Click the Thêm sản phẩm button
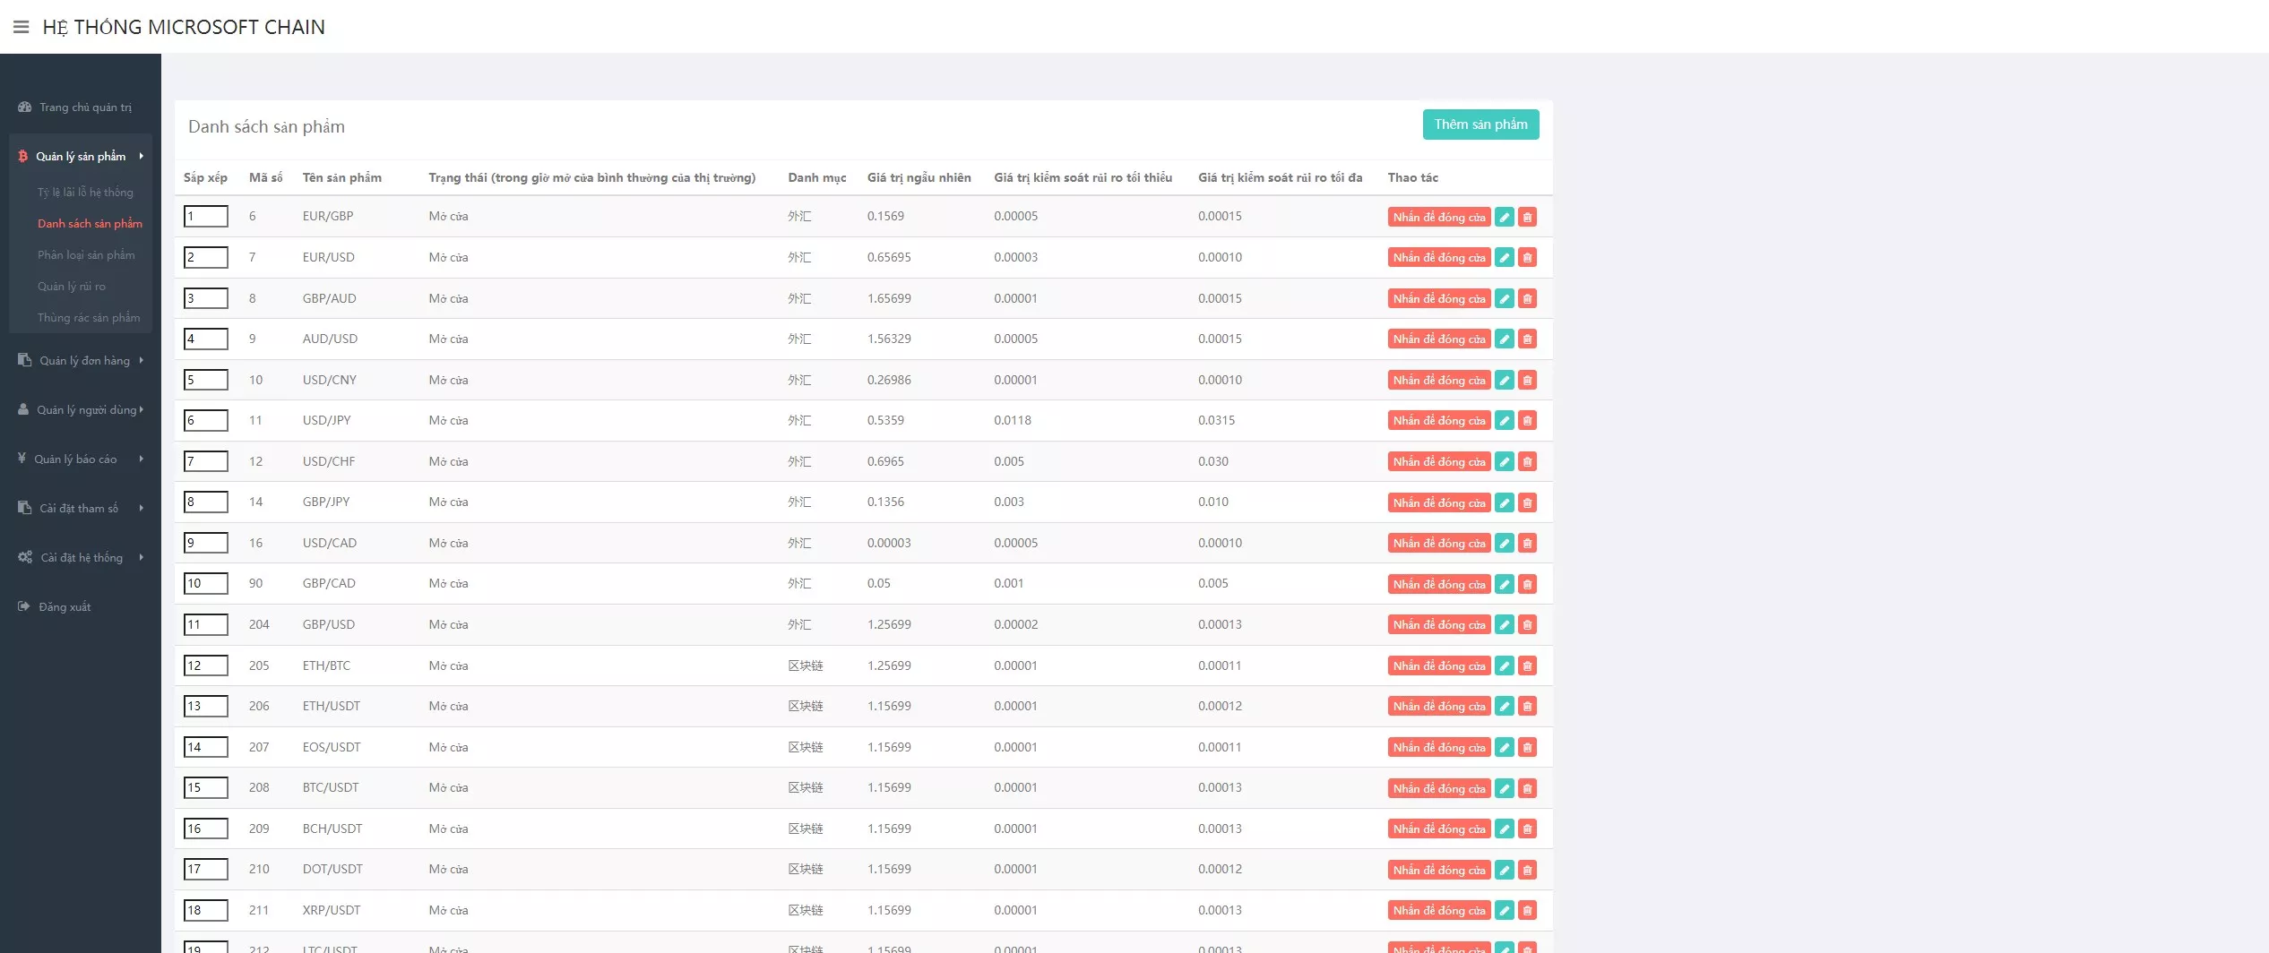2269x953 pixels. (x=1480, y=124)
